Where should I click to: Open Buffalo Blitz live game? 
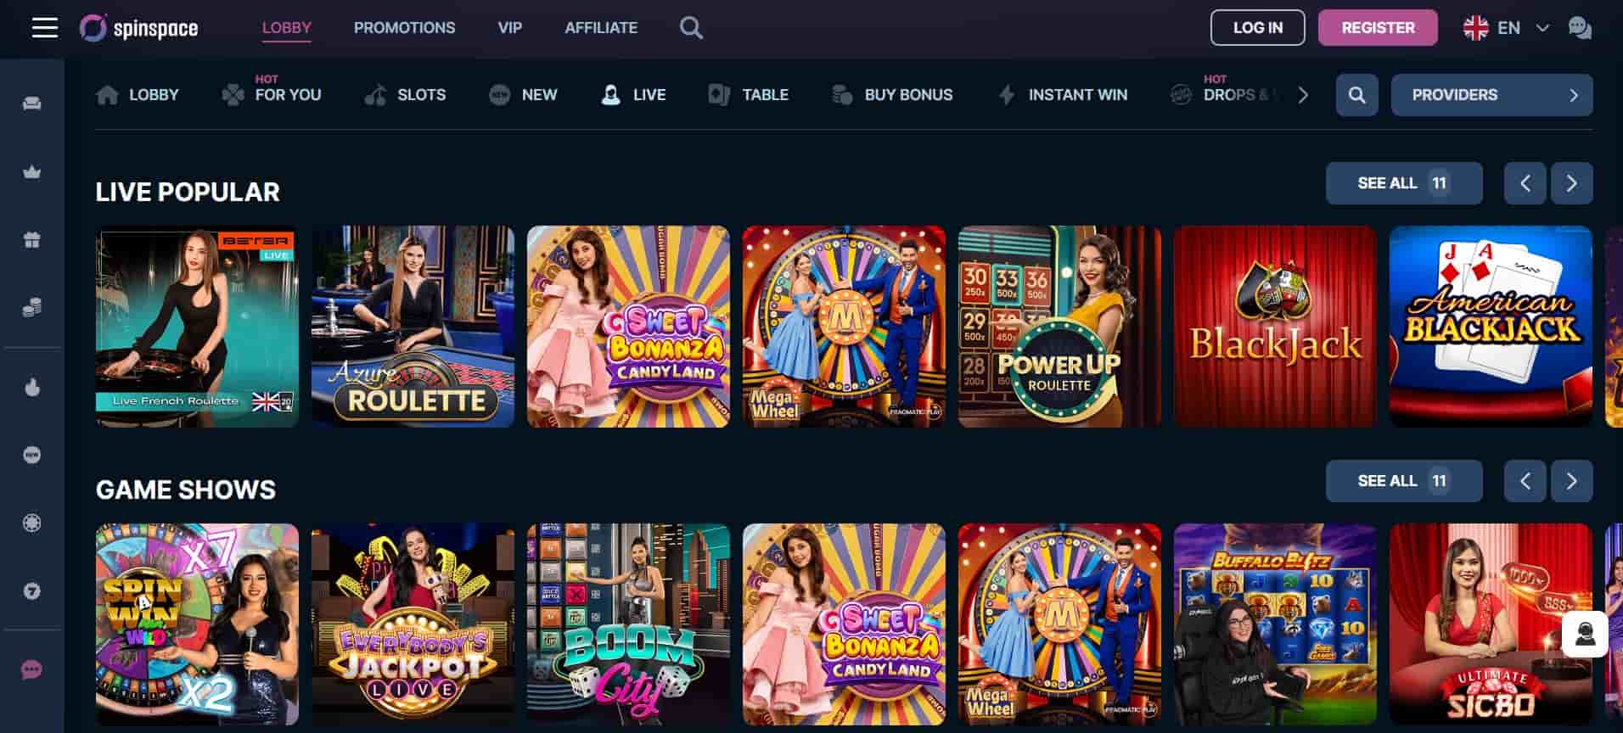[x=1275, y=624]
